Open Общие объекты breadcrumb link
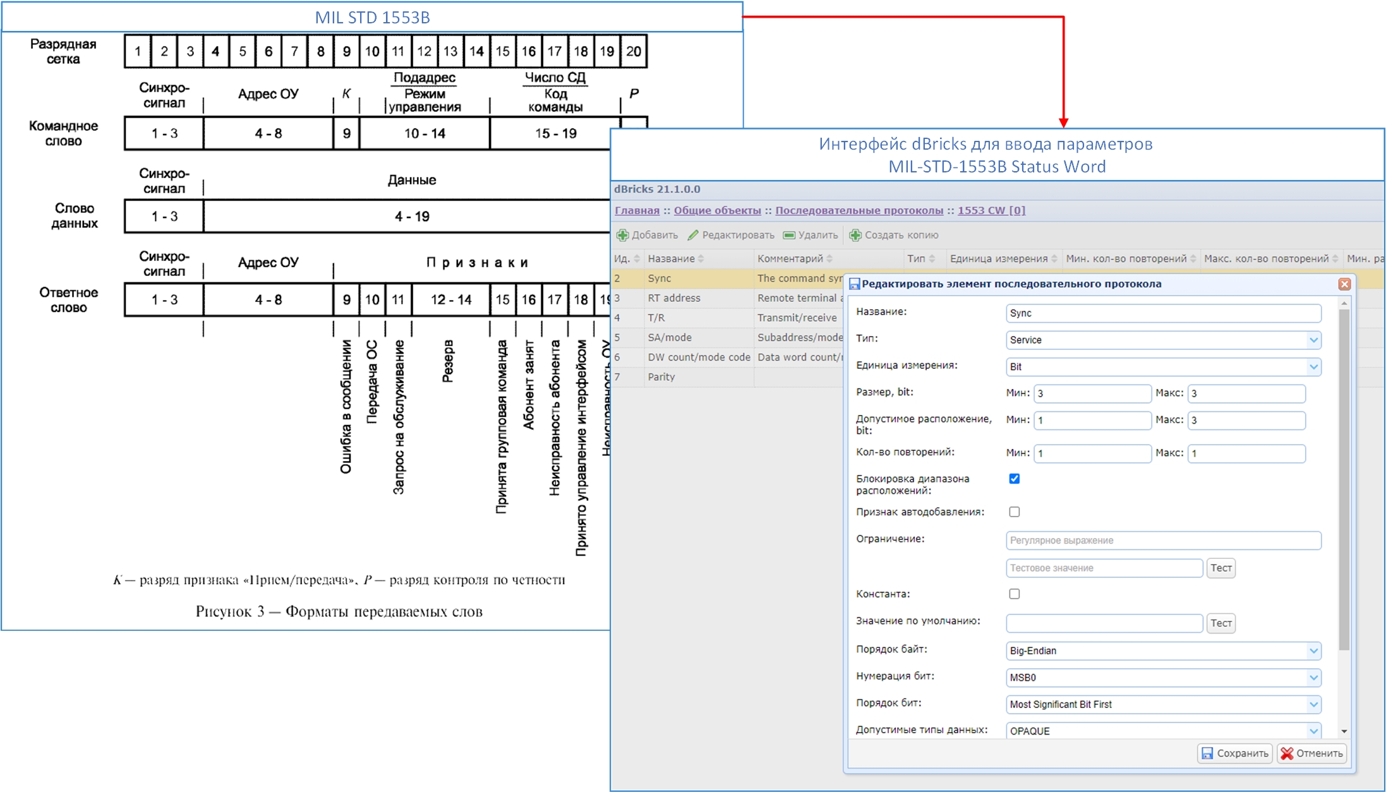This screenshot has height=792, width=1386. coord(717,211)
